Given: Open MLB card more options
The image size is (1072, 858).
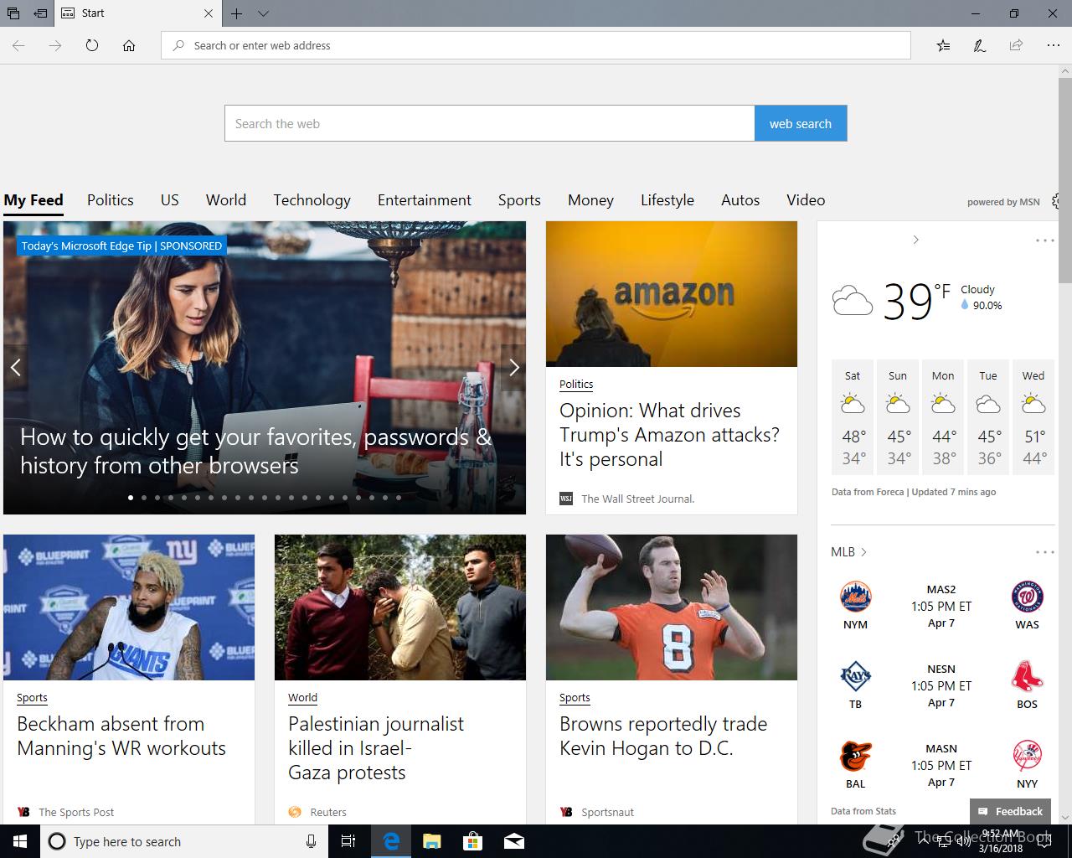Looking at the screenshot, I should [1044, 552].
